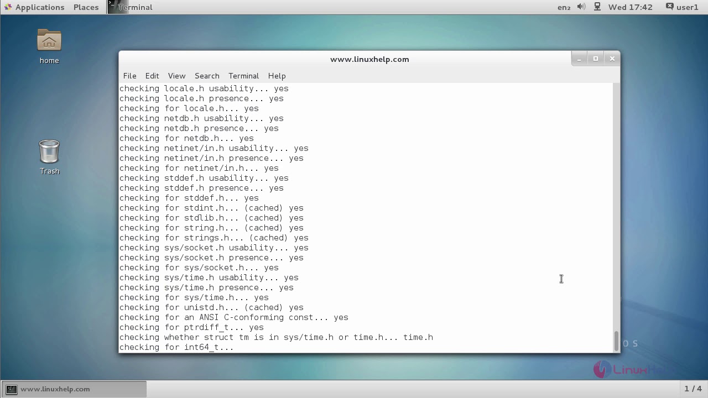708x398 pixels.
Task: Open the Search menu in terminal
Action: pyautogui.click(x=207, y=76)
